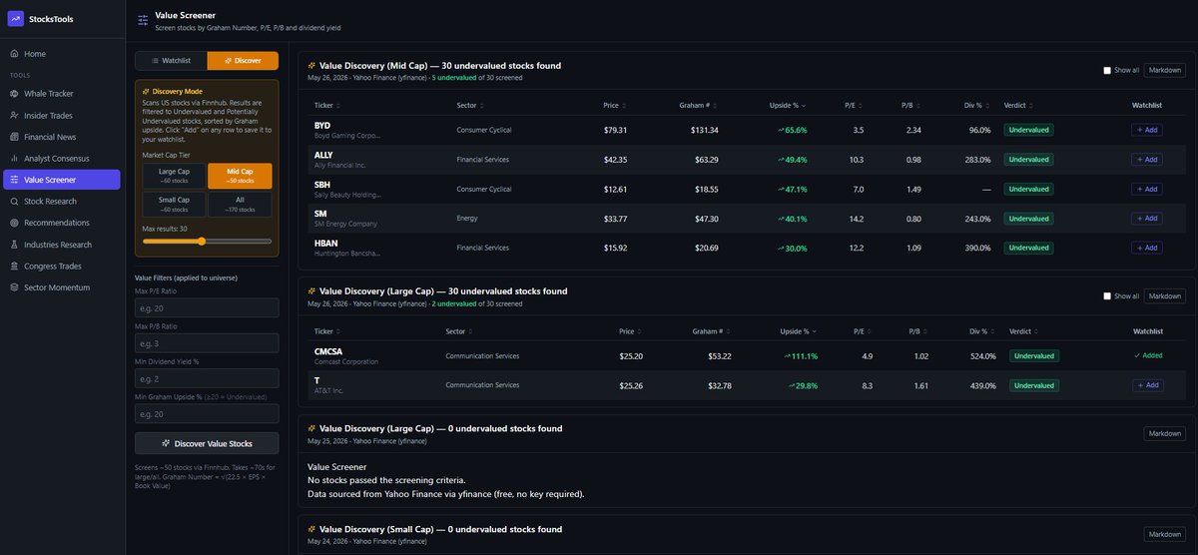1198x555 pixels.
Task: Sort Mid Cap table by Upside %
Action: click(x=788, y=105)
